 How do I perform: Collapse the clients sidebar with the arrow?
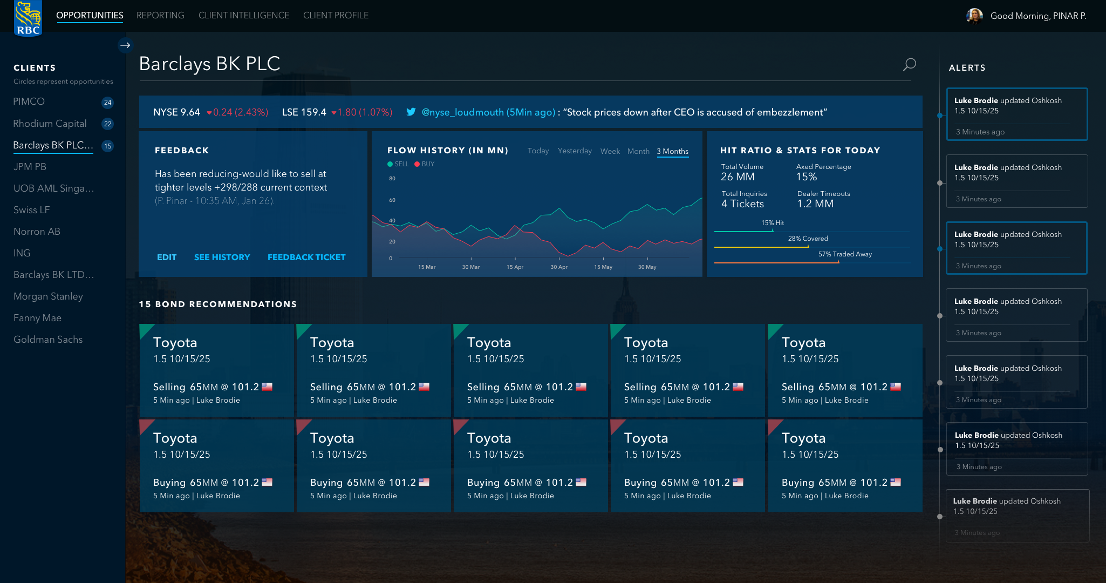click(x=125, y=45)
